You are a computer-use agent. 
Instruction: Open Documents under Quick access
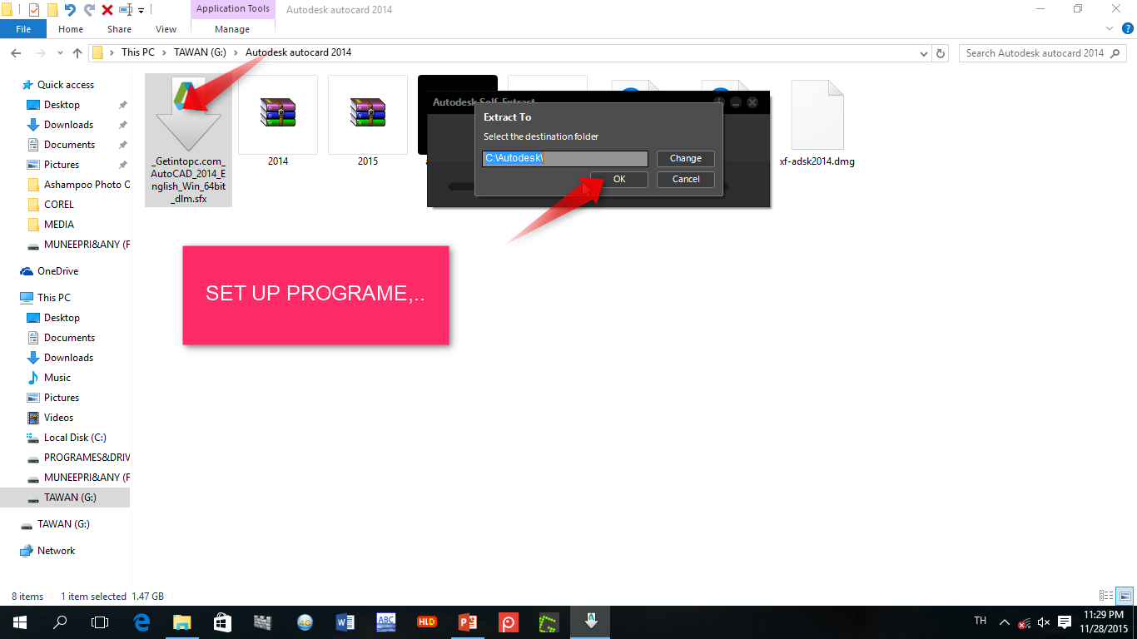pyautogui.click(x=69, y=145)
